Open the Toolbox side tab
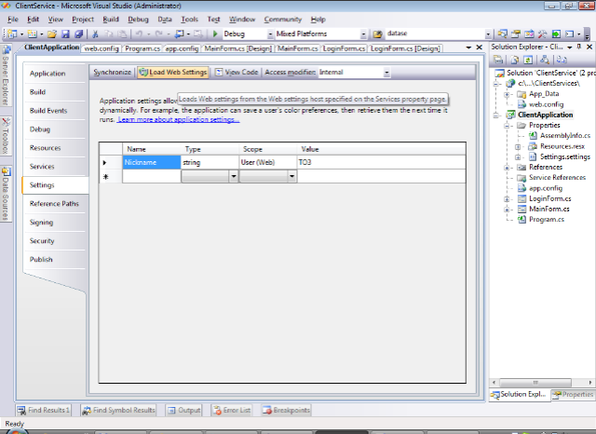The height and width of the screenshot is (434, 596). pyautogui.click(x=6, y=136)
